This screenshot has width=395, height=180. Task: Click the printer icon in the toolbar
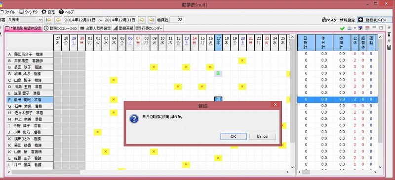pos(350,29)
